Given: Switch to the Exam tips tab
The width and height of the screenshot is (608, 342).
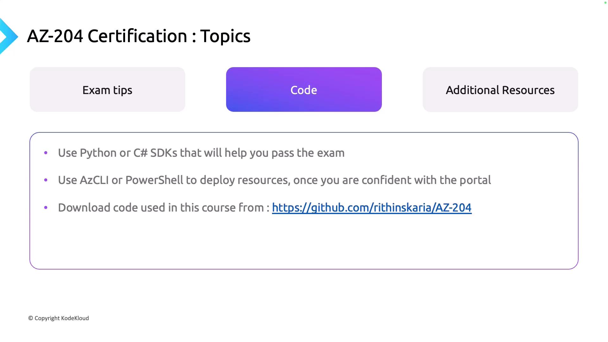Looking at the screenshot, I should pyautogui.click(x=107, y=90).
